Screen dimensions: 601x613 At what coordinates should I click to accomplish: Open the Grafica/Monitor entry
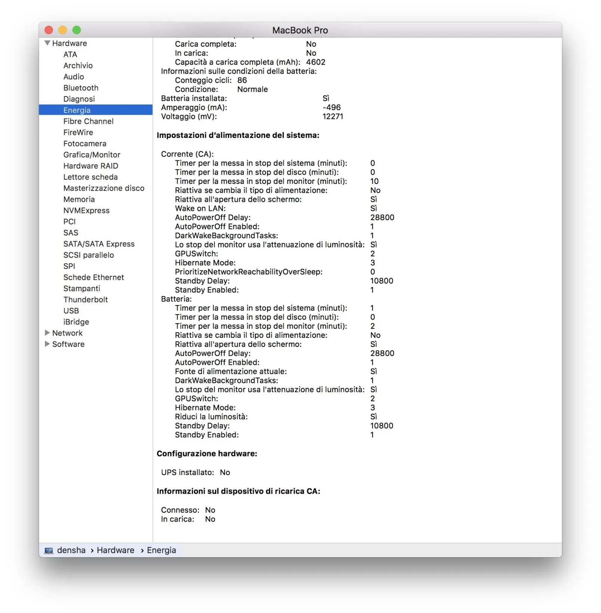92,155
